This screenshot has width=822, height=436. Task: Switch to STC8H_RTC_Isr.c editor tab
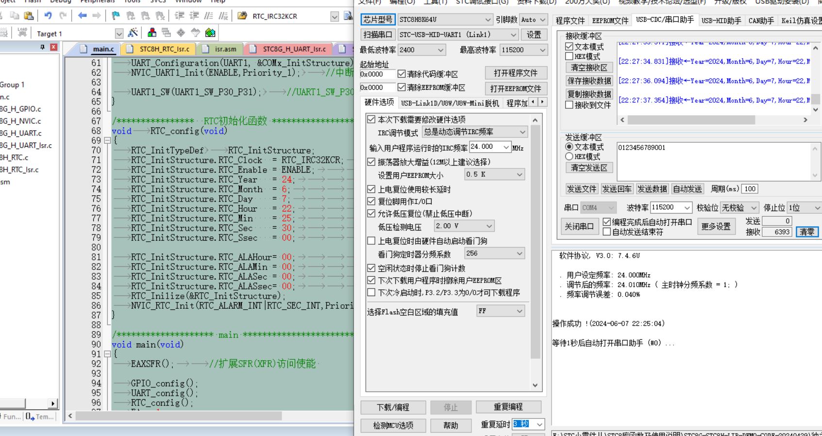[x=157, y=49]
